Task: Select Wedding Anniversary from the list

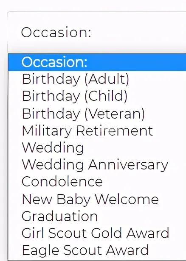Action: (x=97, y=165)
